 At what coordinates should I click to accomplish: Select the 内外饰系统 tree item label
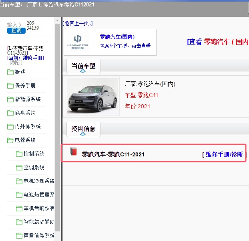tap(28, 127)
